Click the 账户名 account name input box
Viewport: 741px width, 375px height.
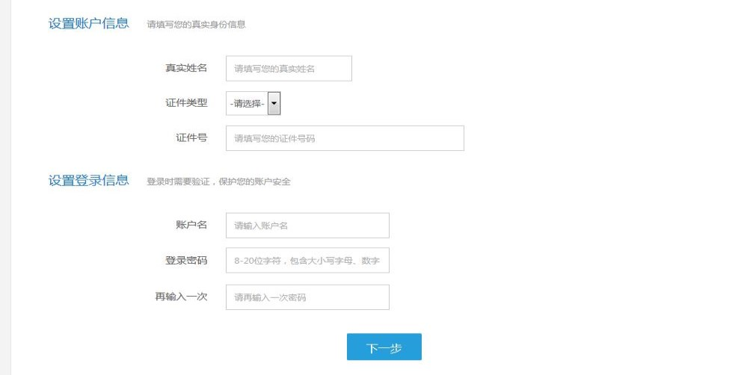click(x=307, y=226)
